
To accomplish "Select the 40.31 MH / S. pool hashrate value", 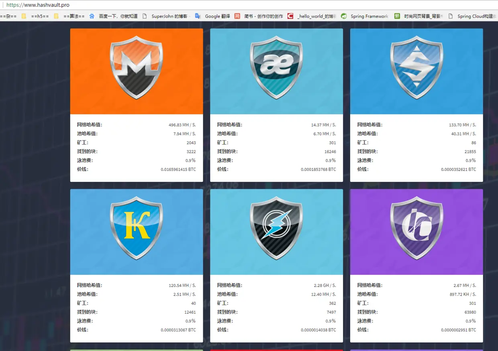I will pos(464,134).
